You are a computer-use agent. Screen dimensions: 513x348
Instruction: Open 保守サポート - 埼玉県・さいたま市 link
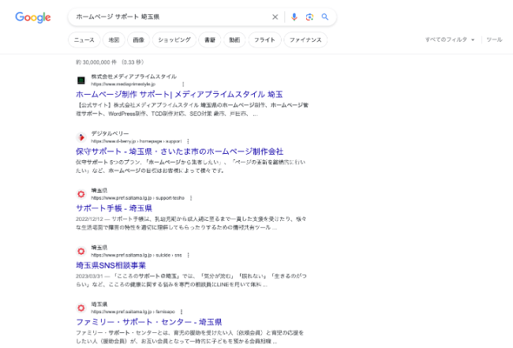(180, 152)
